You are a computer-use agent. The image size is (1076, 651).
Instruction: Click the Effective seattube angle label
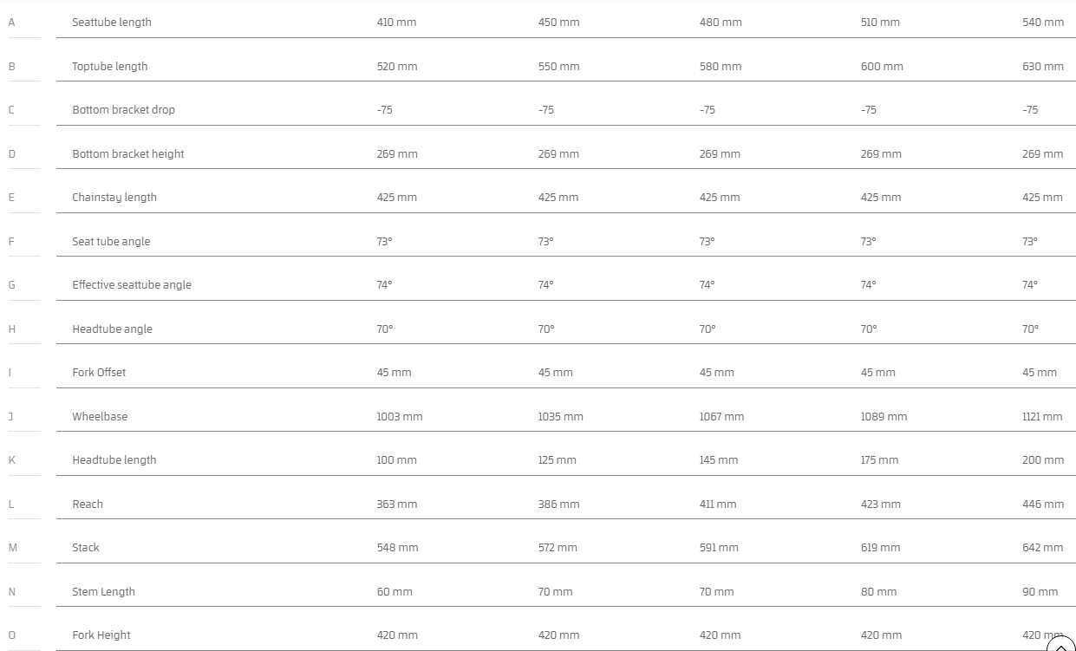132,284
